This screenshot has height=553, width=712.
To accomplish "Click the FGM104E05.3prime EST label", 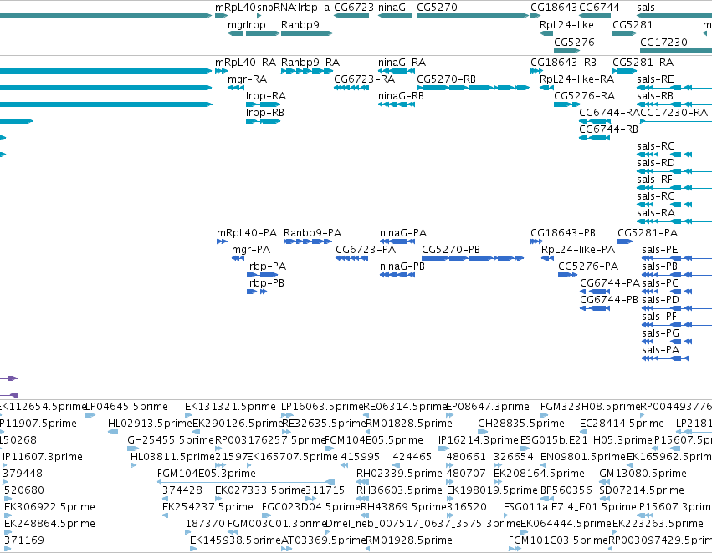I will (207, 474).
